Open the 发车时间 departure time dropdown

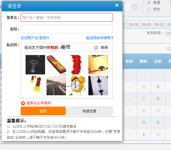168,33
